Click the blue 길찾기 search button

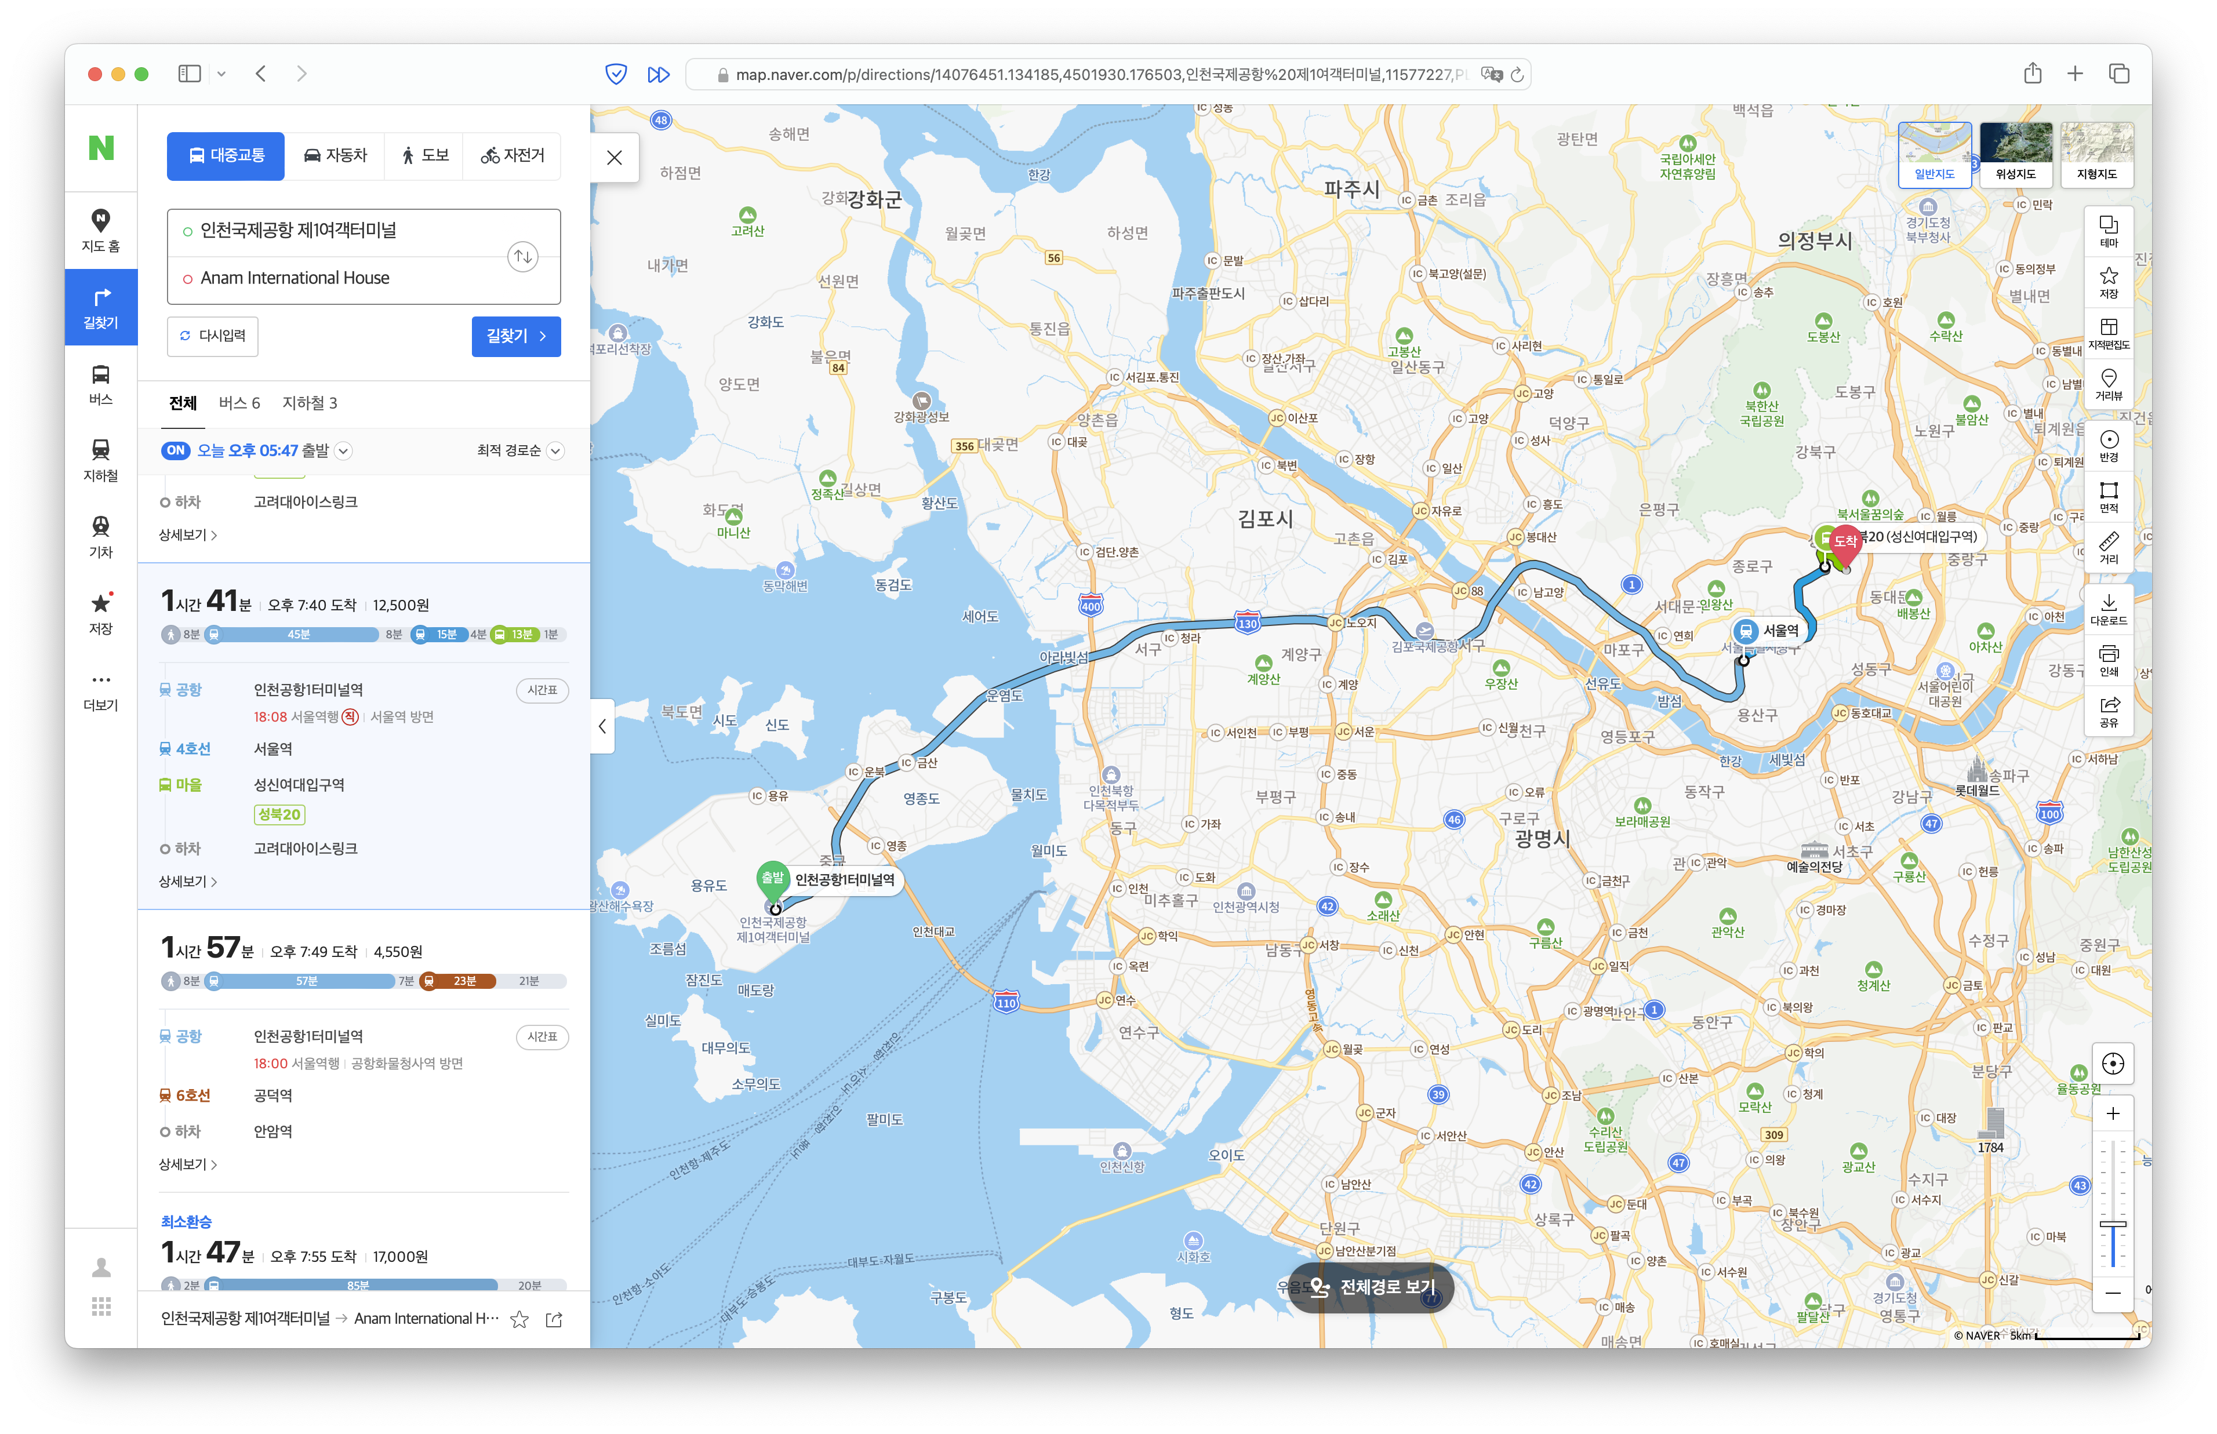516,336
